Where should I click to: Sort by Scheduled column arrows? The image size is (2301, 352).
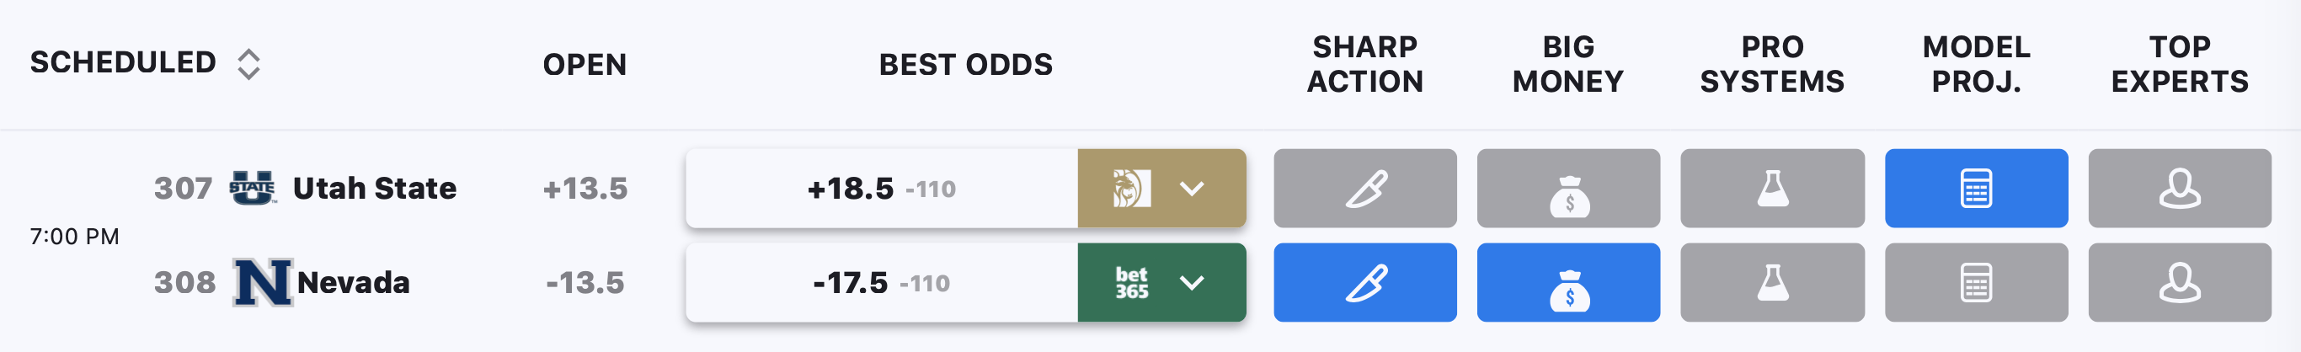coord(248,63)
